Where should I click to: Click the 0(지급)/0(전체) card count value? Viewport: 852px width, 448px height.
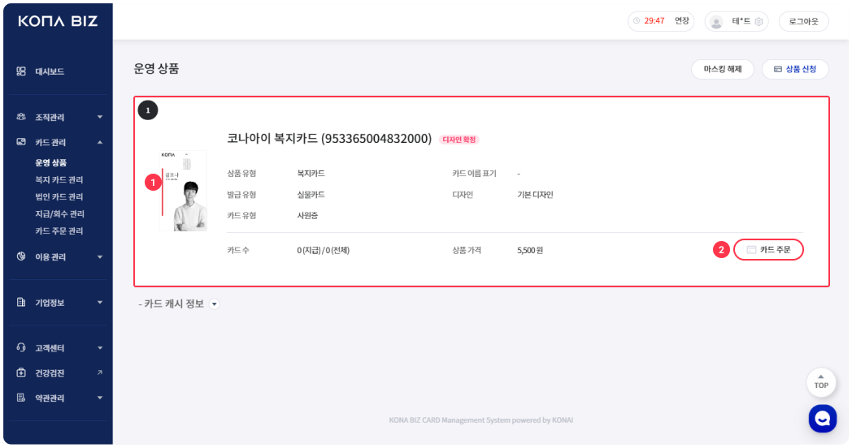(x=324, y=251)
